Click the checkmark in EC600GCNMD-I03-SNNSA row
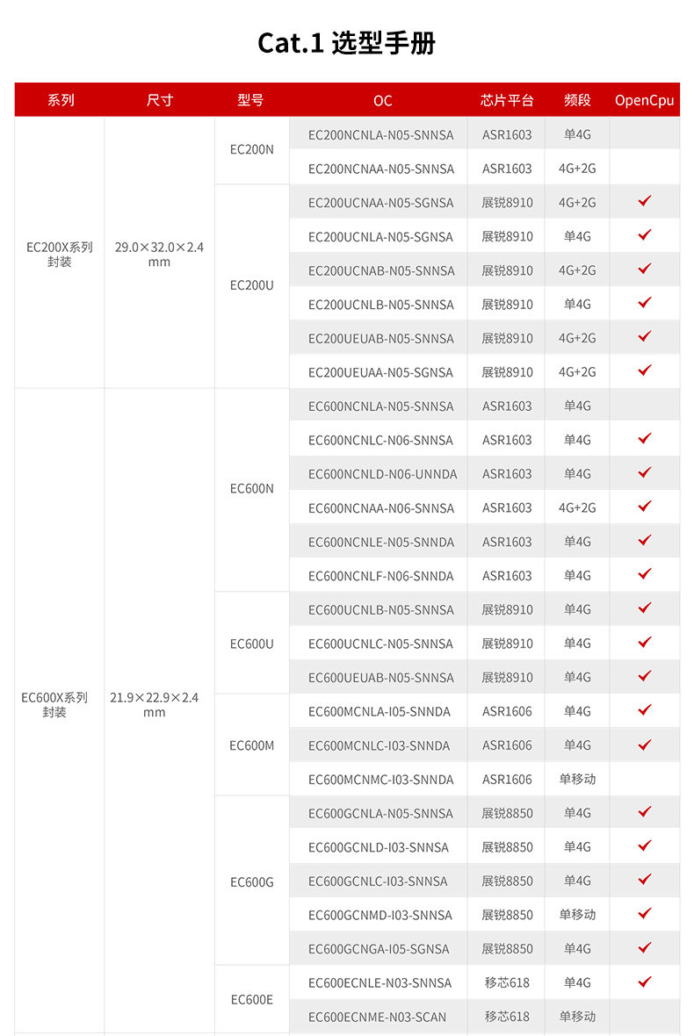Image resolution: width=694 pixels, height=1036 pixels. pyautogui.click(x=645, y=914)
